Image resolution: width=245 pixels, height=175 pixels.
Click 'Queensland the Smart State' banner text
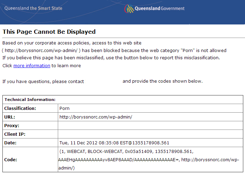coord(33,8)
